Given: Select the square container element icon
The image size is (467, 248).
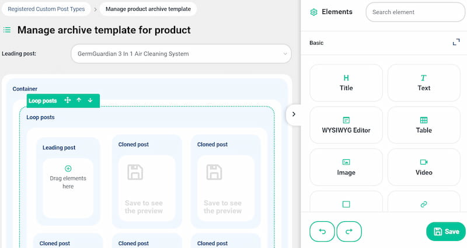Looking at the screenshot, I should coord(346,204).
